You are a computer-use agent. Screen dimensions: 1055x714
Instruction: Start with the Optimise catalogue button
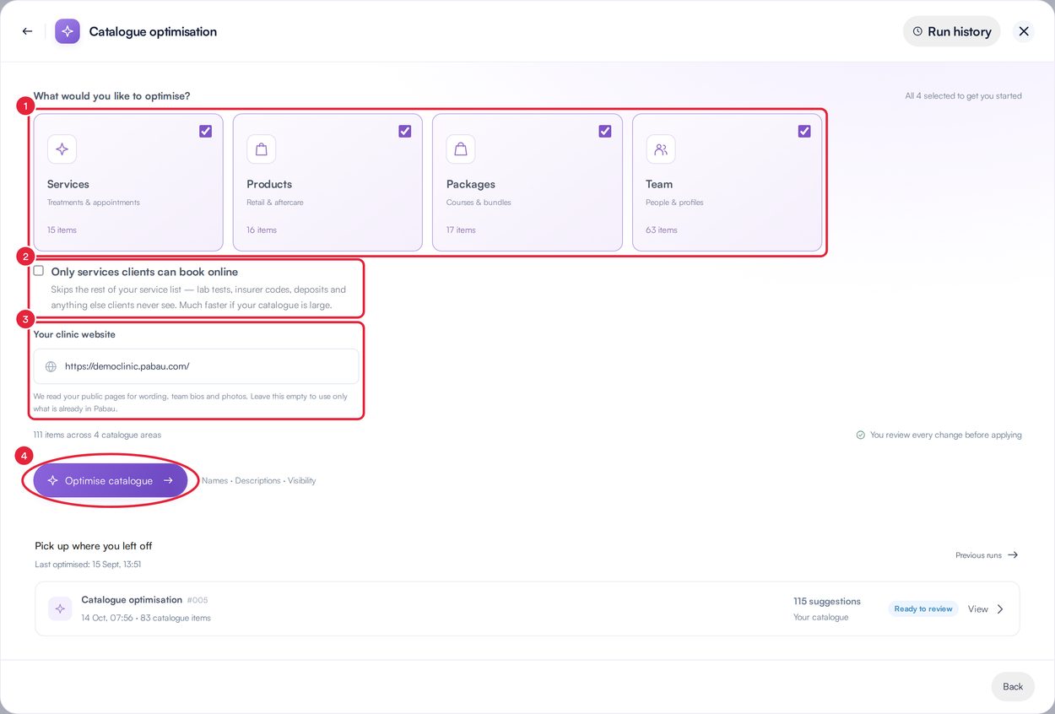pos(111,480)
